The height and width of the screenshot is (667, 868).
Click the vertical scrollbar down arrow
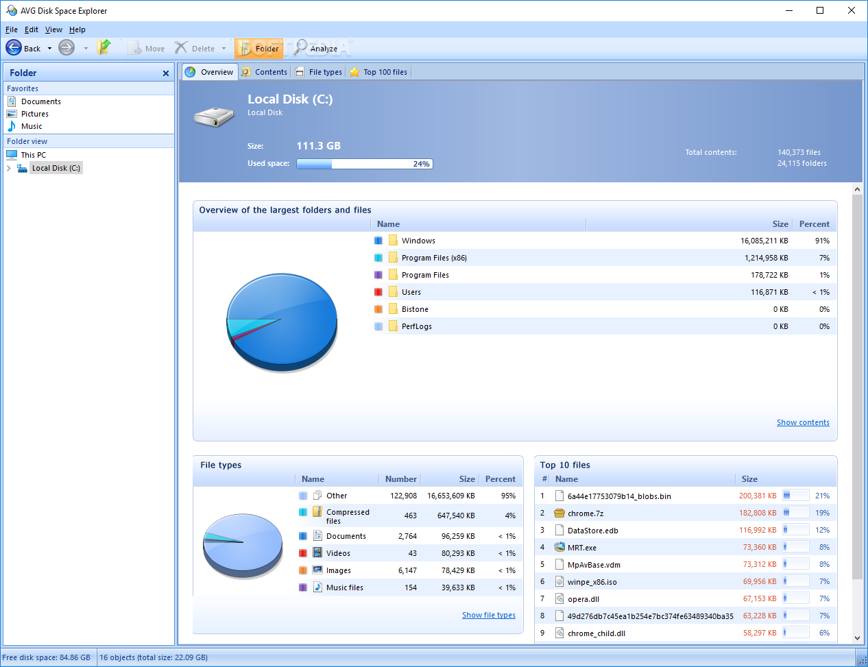point(857,638)
